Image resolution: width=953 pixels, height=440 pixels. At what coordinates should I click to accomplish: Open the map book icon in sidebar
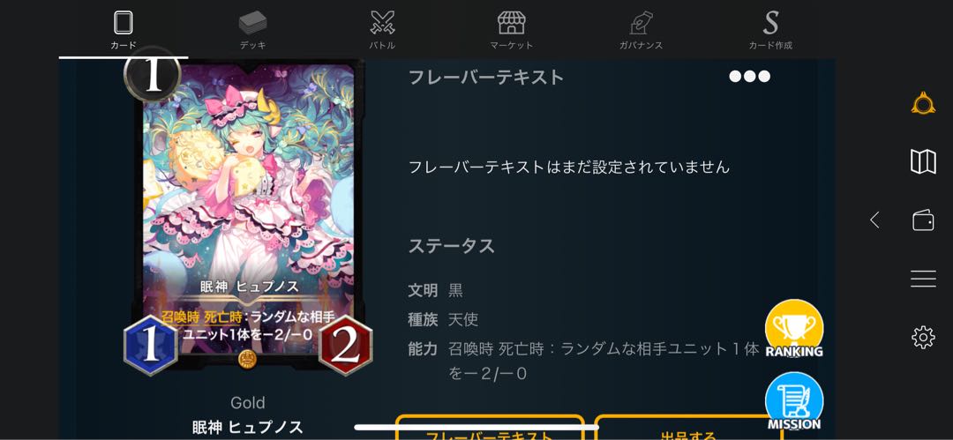pyautogui.click(x=923, y=162)
